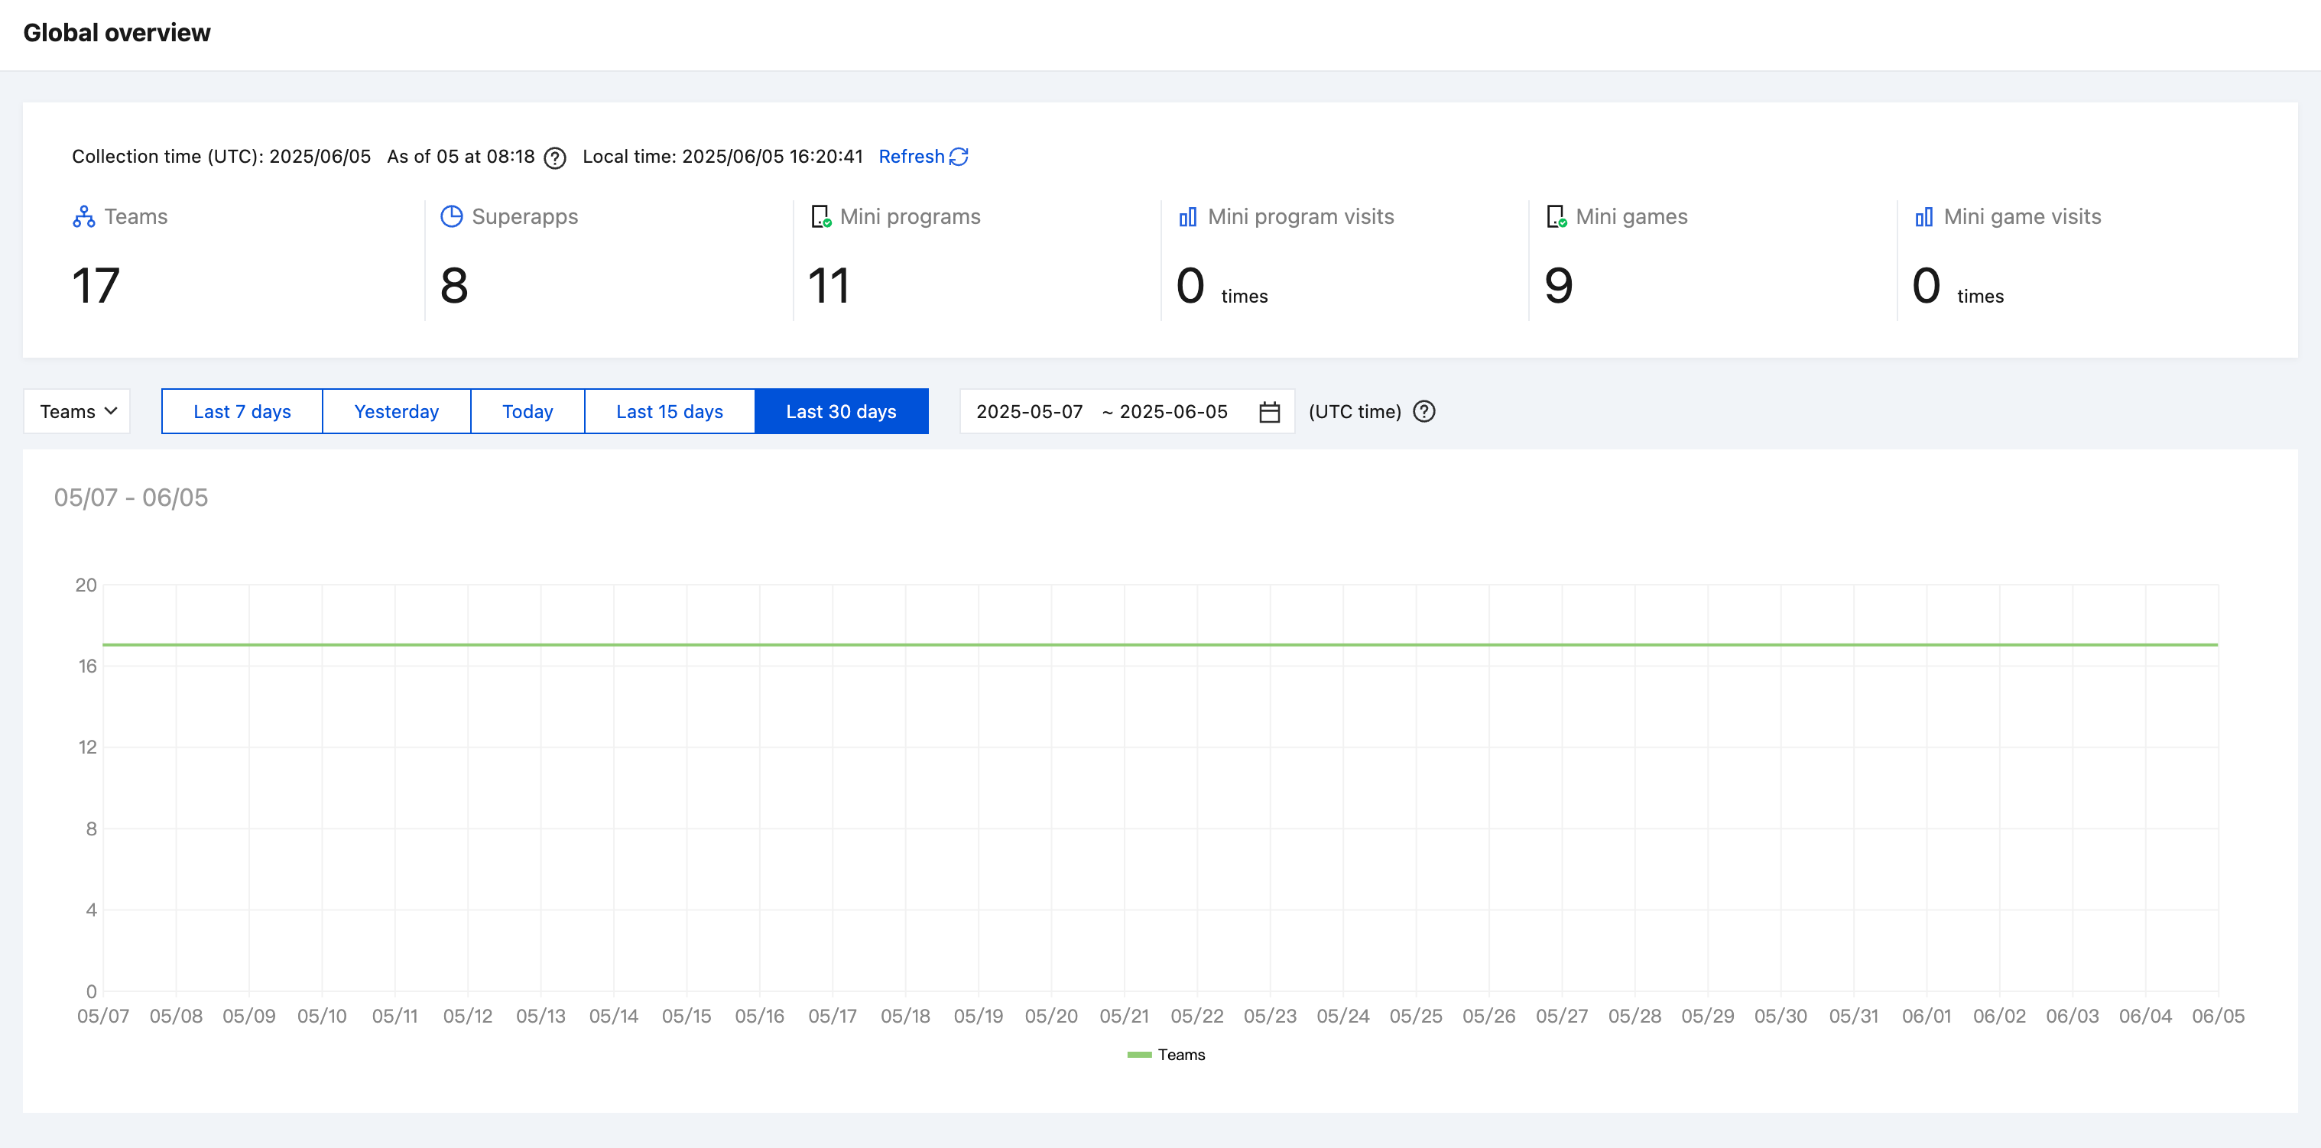
Task: Choose the Today time range
Action: coord(527,412)
